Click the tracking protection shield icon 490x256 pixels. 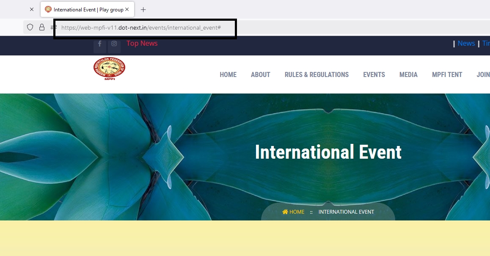tap(30, 27)
